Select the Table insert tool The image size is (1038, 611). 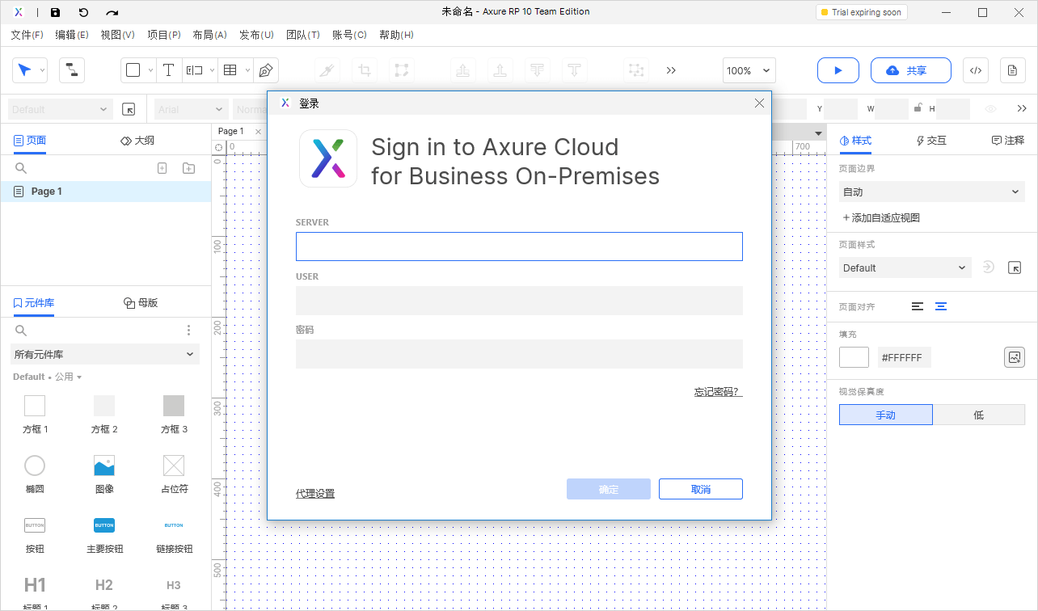coord(230,70)
